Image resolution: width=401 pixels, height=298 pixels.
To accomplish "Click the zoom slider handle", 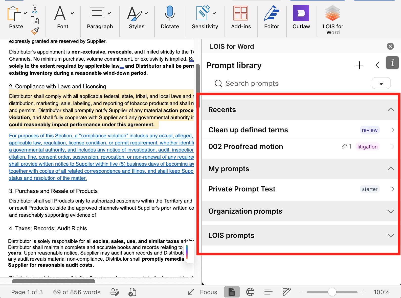I will tap(332, 292).
